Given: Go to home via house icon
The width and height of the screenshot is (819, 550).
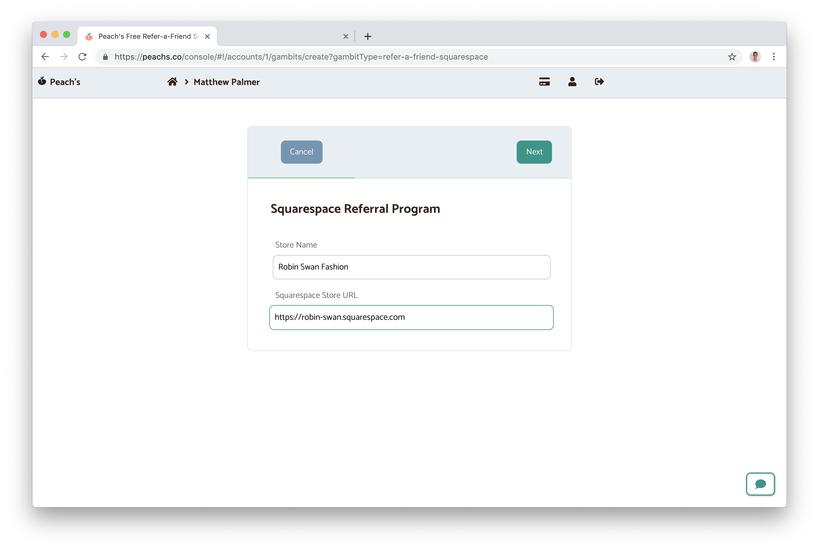Looking at the screenshot, I should click(x=172, y=82).
